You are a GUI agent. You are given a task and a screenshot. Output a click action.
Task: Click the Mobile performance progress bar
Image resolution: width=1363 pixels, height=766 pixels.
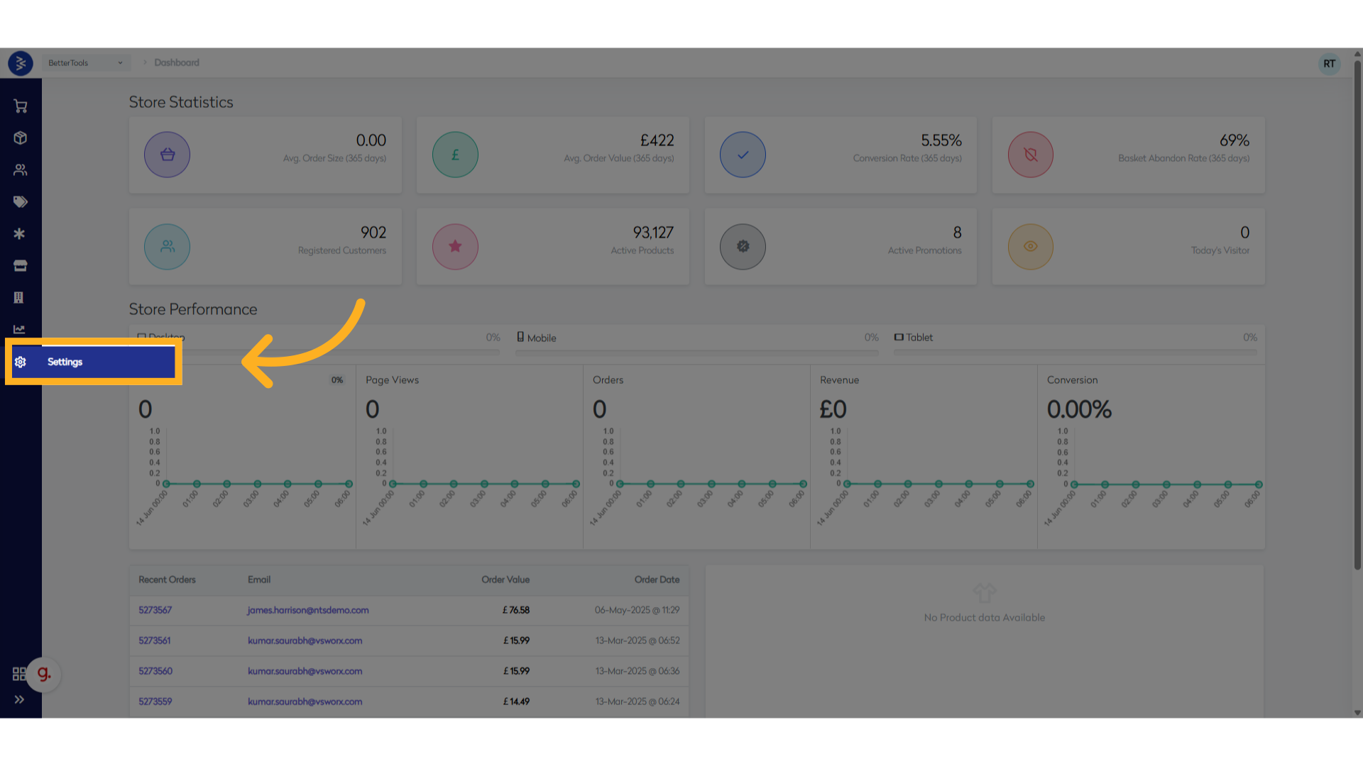tap(696, 353)
